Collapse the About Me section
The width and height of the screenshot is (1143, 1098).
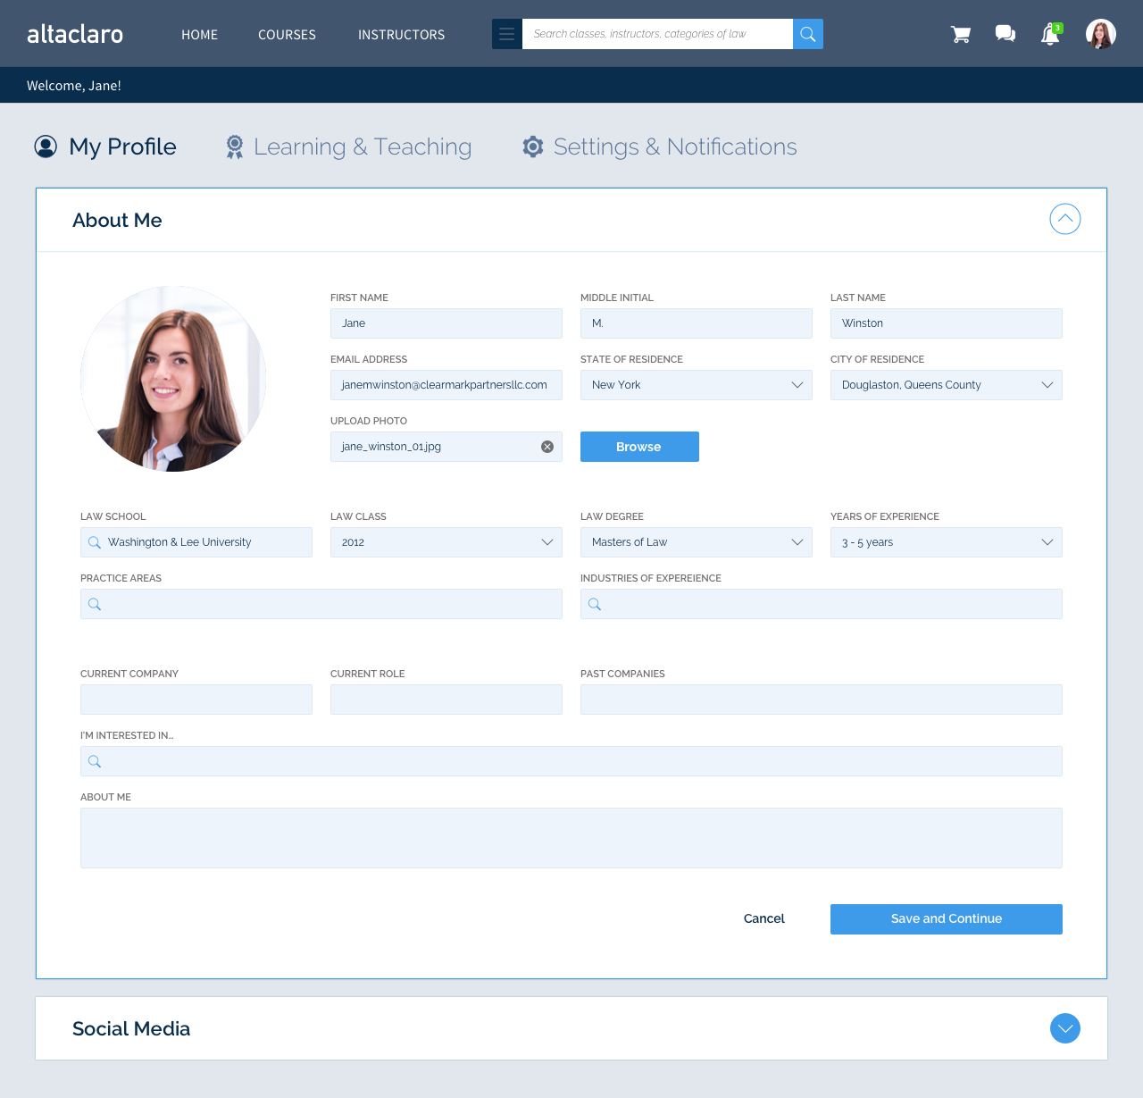[1064, 219]
